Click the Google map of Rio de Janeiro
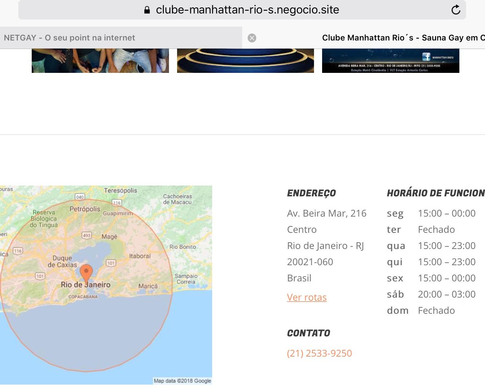The image size is (485, 390). coord(106,285)
